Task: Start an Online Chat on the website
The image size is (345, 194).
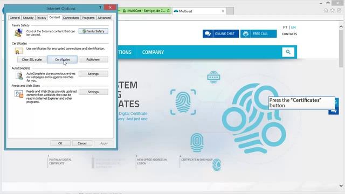Action: click(220, 33)
